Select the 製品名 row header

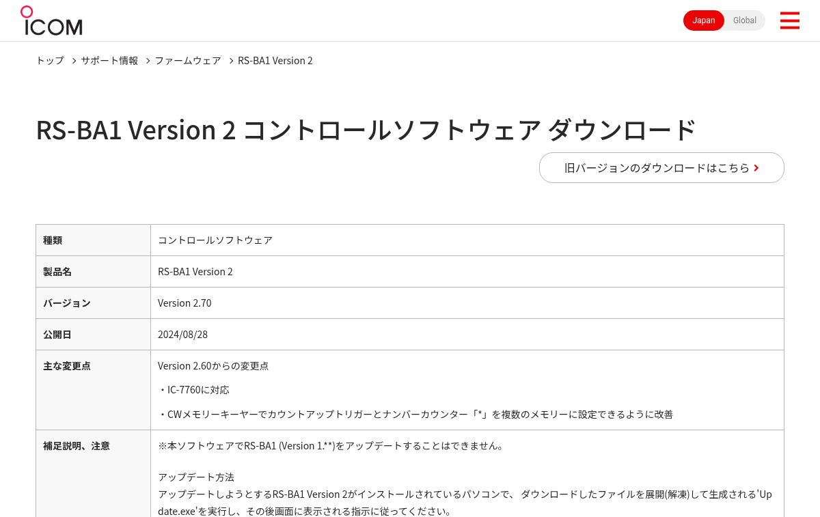coord(93,272)
